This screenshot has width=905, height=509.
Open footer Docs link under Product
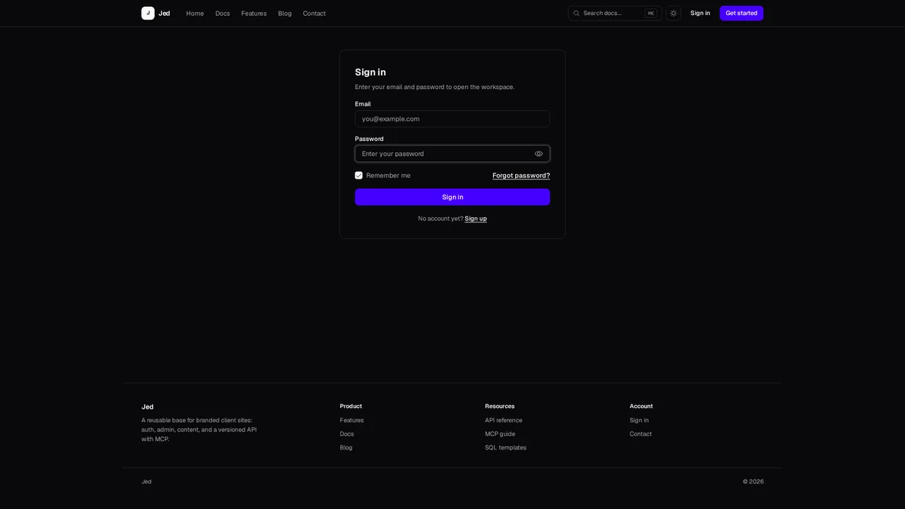347,434
